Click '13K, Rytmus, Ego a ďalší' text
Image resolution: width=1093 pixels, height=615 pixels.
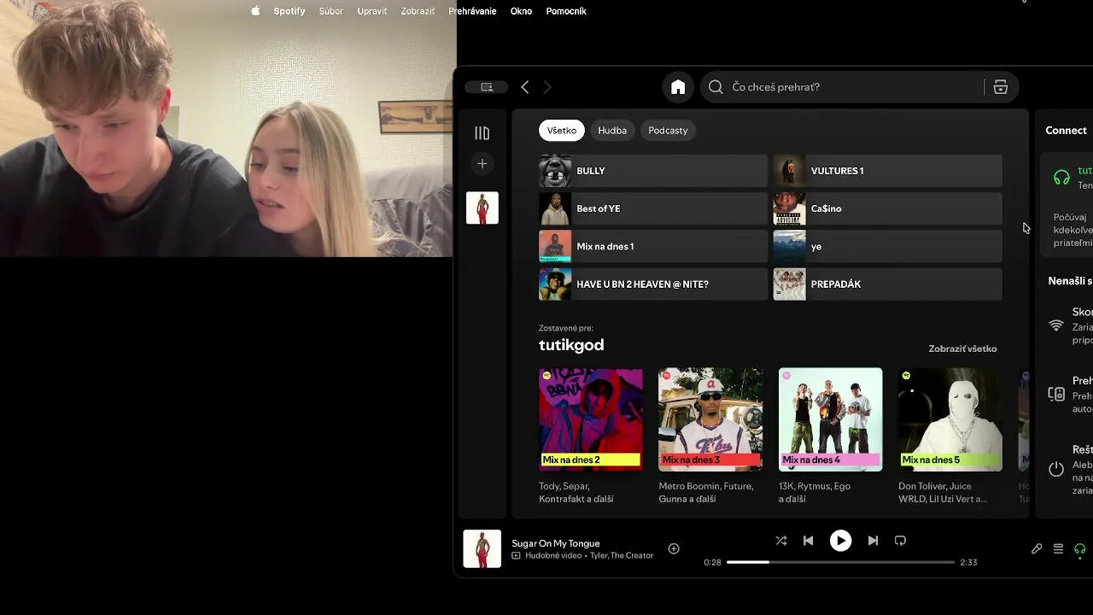click(x=815, y=492)
